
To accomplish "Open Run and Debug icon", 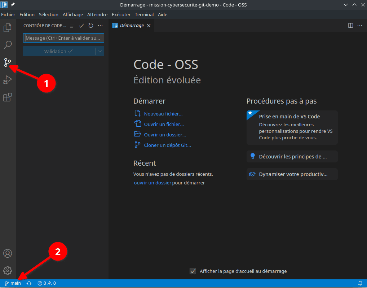I will point(8,79).
